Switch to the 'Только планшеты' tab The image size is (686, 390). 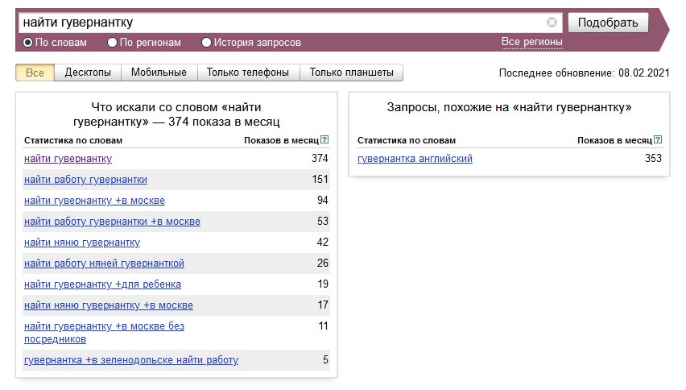[x=351, y=73]
